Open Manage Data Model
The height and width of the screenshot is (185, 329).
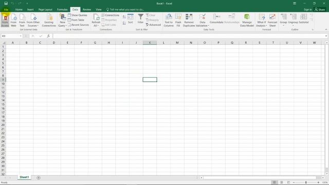pos(247,20)
